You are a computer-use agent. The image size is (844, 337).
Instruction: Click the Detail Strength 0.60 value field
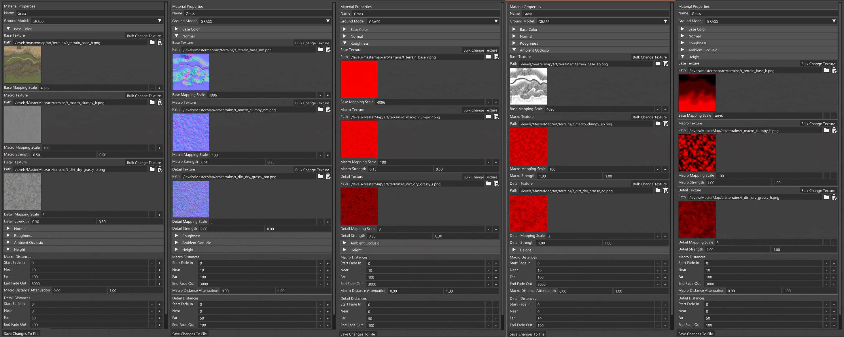(x=231, y=229)
